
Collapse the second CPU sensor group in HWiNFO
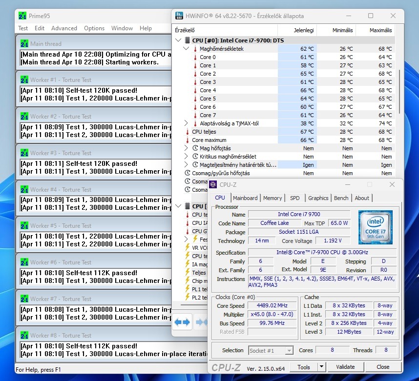click(178, 206)
